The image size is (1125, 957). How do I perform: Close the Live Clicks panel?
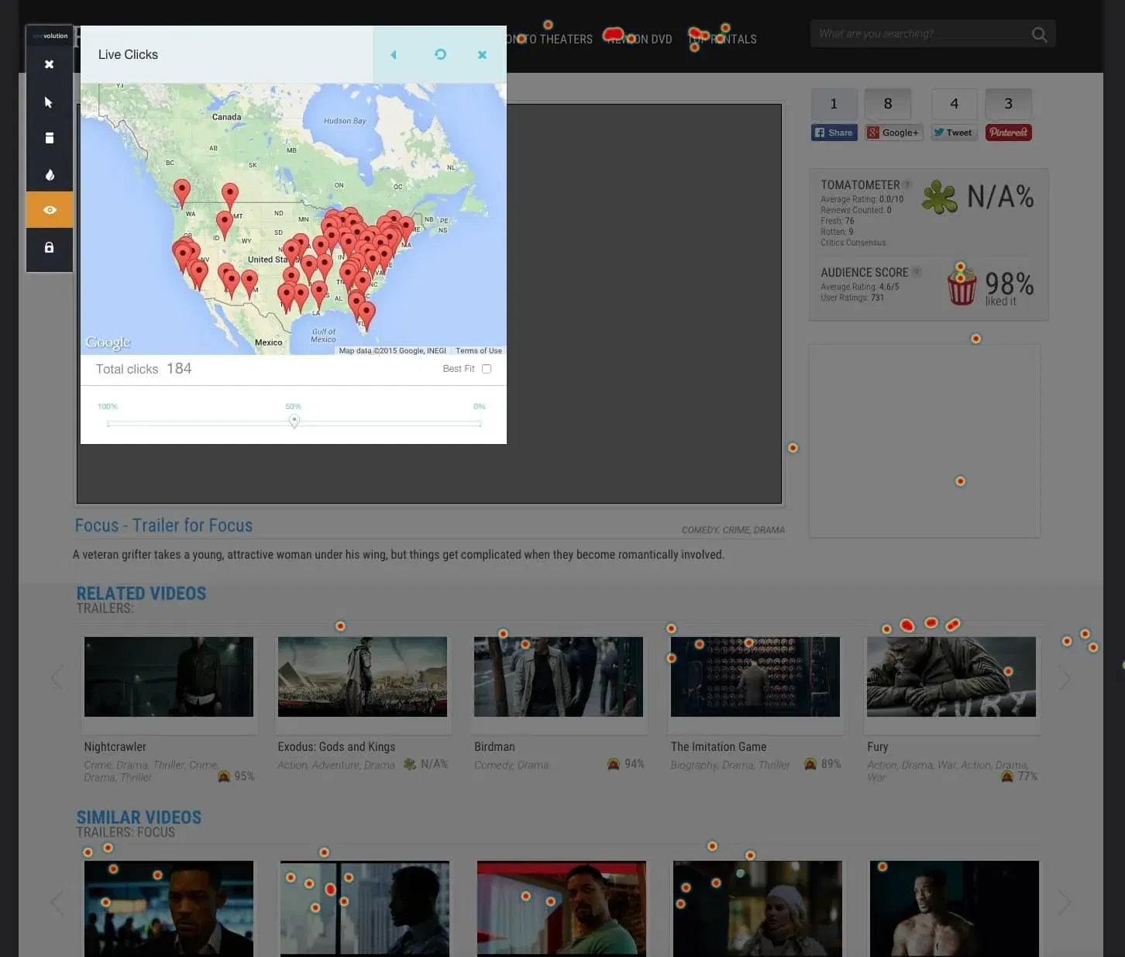pyautogui.click(x=482, y=54)
